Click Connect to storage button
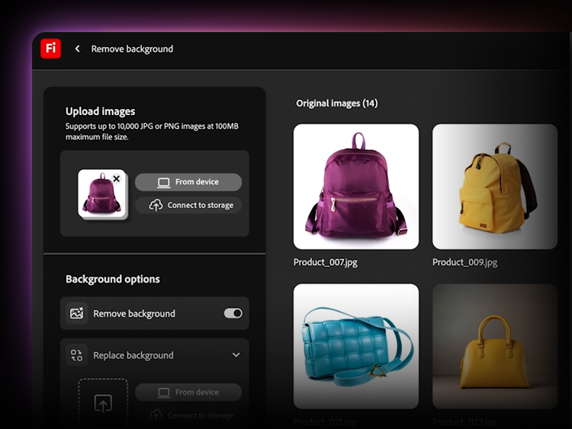Viewport: 572px width, 429px height. 188,206
